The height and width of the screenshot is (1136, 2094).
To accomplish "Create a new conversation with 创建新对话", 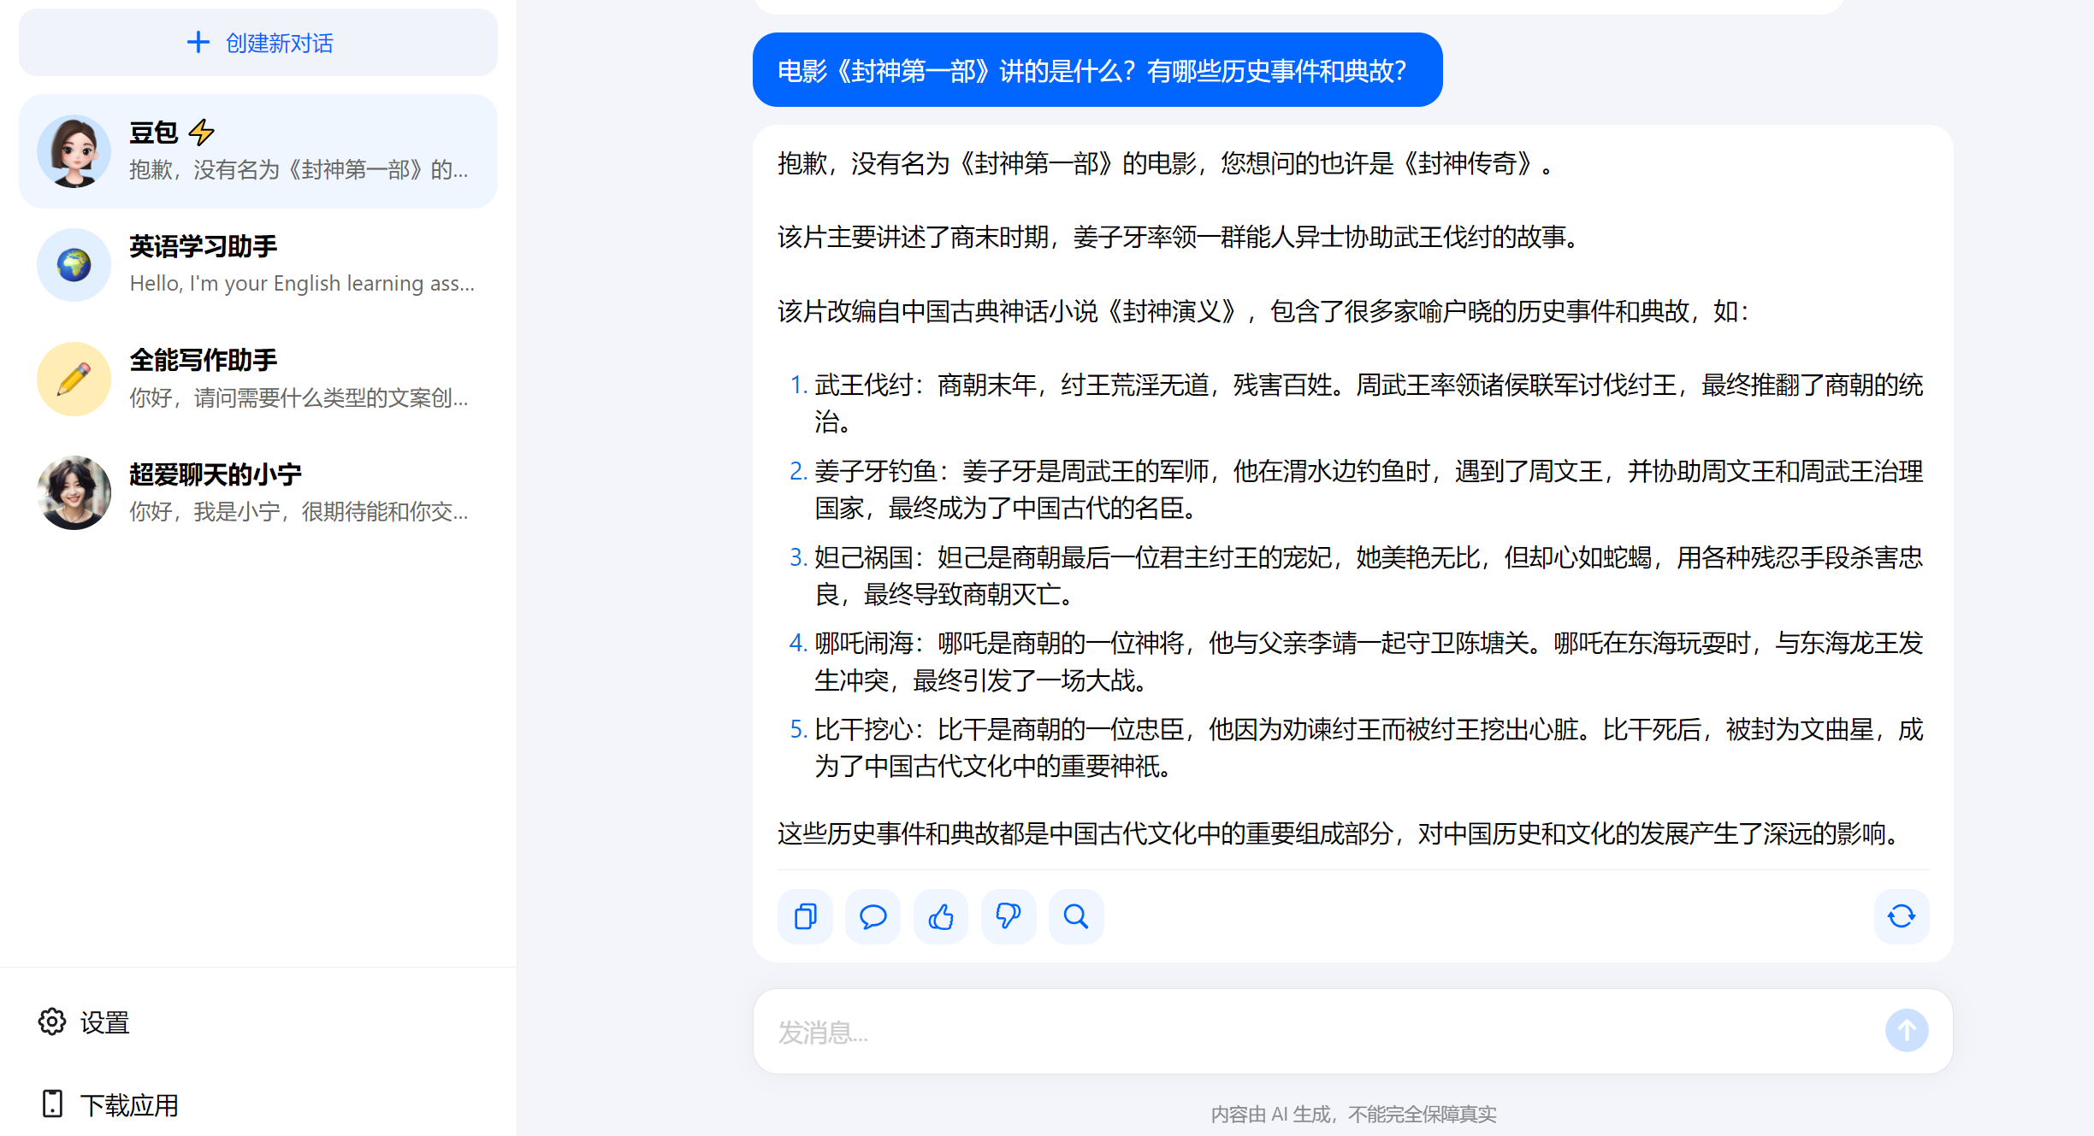I will click(258, 43).
